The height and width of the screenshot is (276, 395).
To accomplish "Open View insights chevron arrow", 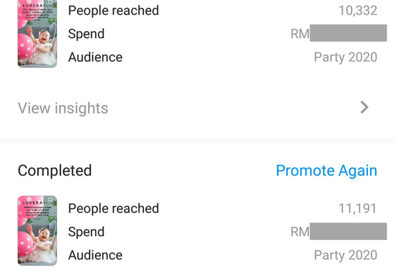I will tap(364, 107).
